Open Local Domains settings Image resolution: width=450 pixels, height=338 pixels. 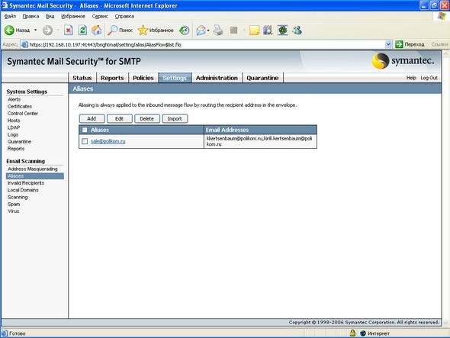click(23, 190)
